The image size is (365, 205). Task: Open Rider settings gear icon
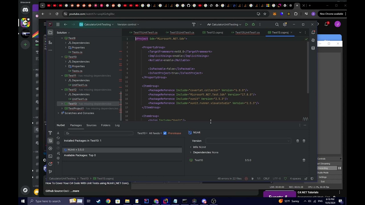285,24
